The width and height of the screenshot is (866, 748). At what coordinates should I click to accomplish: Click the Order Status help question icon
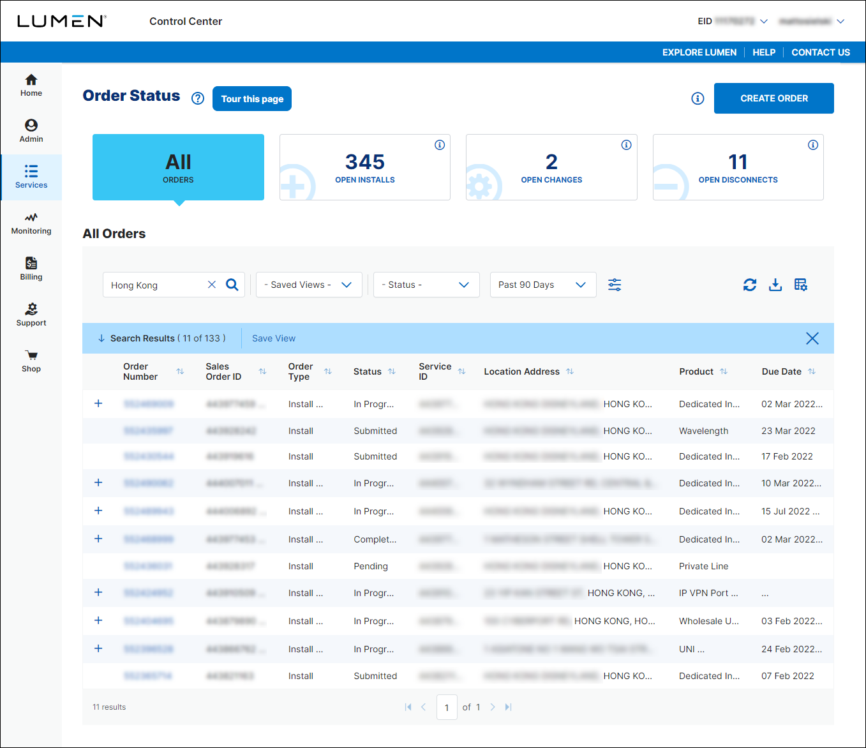coord(198,98)
